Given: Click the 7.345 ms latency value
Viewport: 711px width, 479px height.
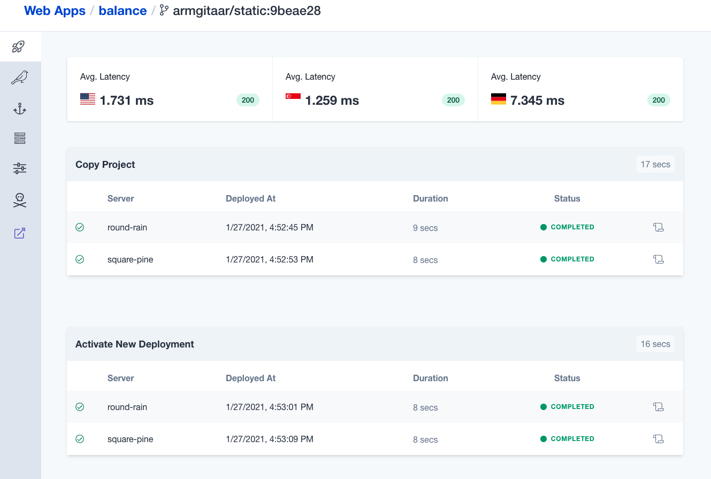Looking at the screenshot, I should 538,101.
